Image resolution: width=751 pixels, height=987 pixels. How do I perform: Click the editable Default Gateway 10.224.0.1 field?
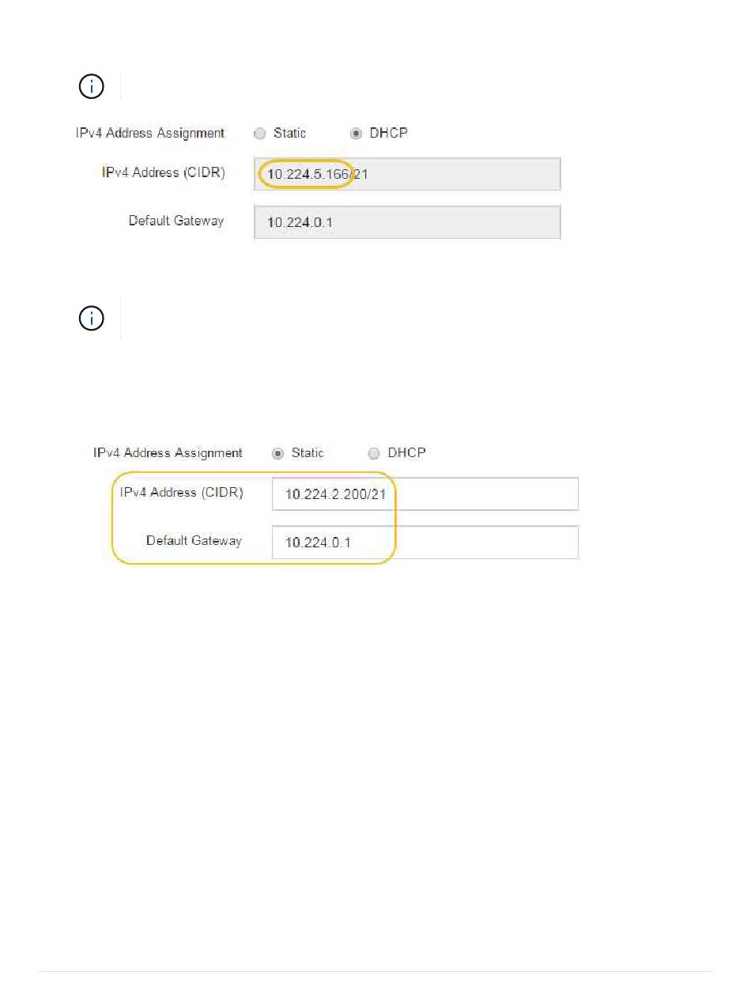425,543
